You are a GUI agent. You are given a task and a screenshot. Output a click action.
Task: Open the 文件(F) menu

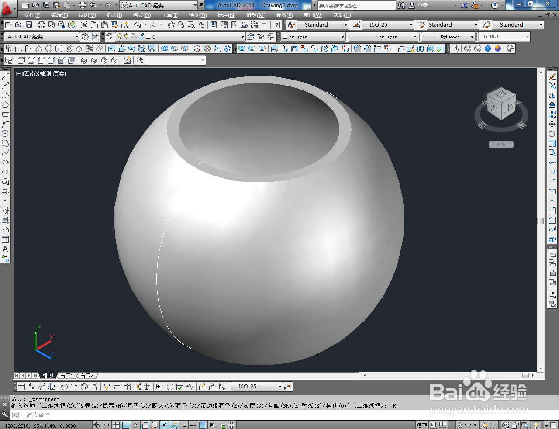tap(32, 15)
